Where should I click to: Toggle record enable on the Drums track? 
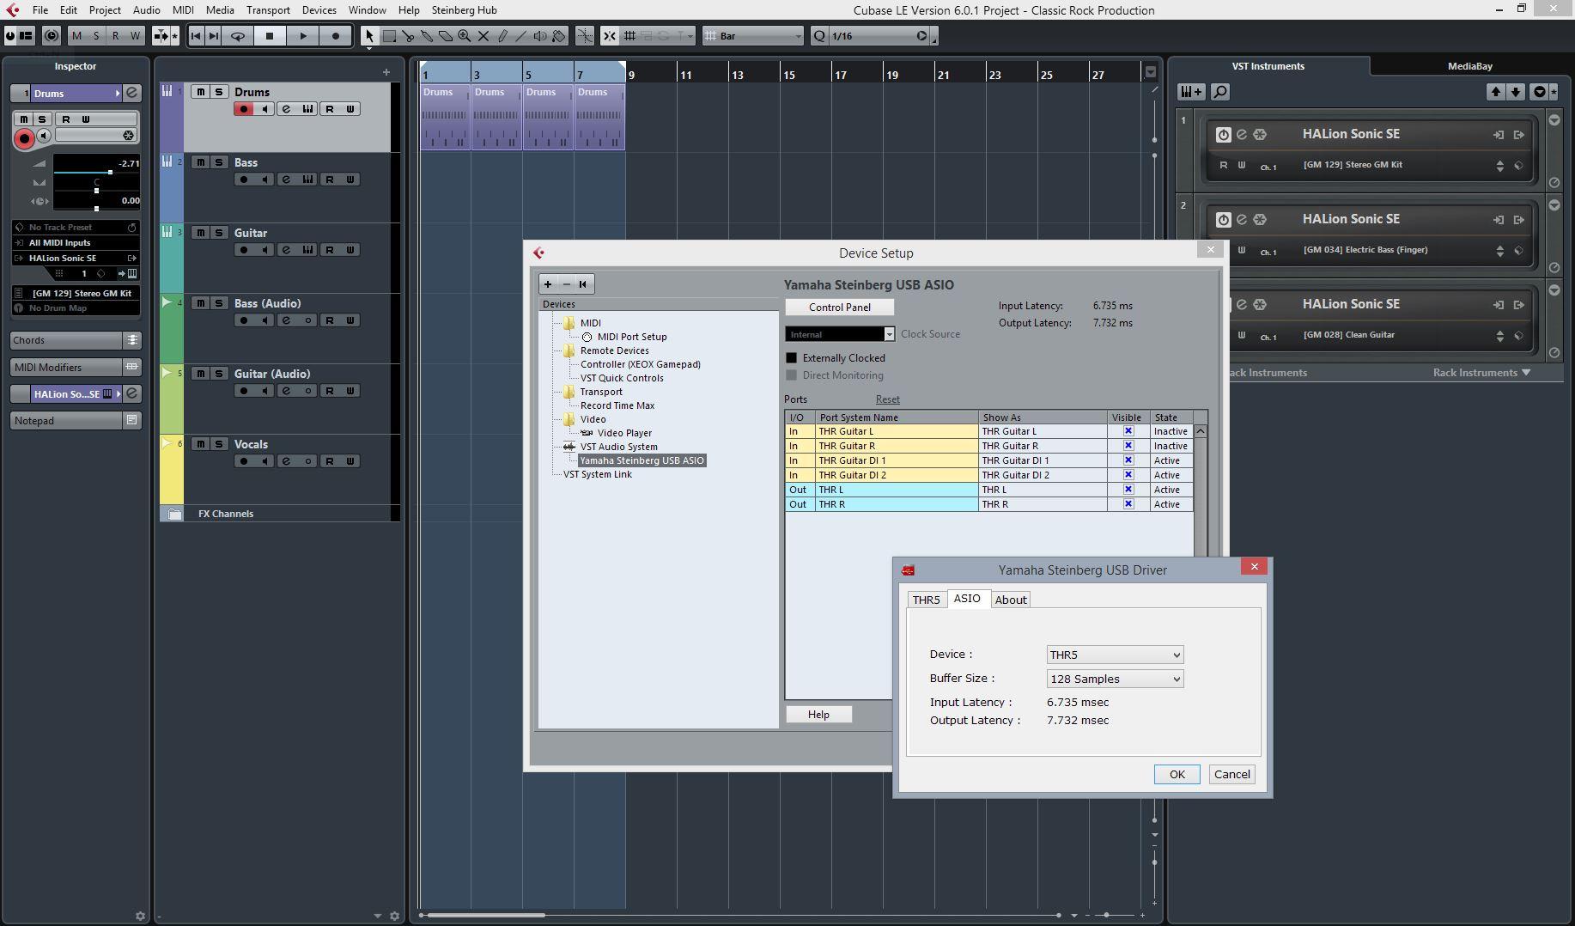point(244,109)
